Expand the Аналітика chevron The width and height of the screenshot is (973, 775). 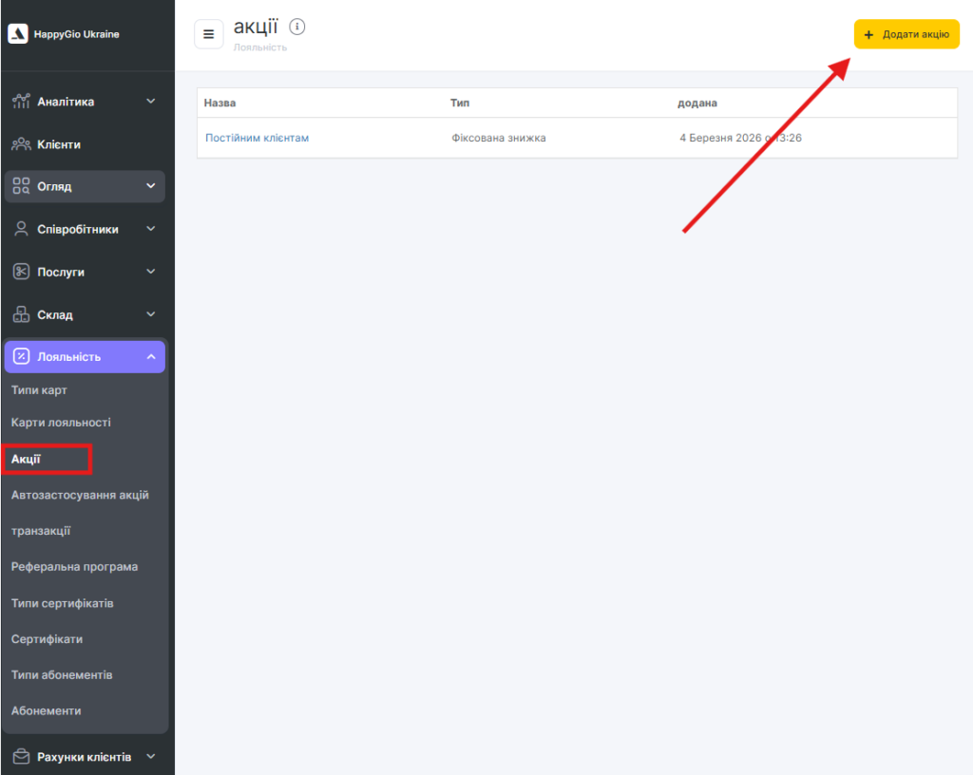150,102
